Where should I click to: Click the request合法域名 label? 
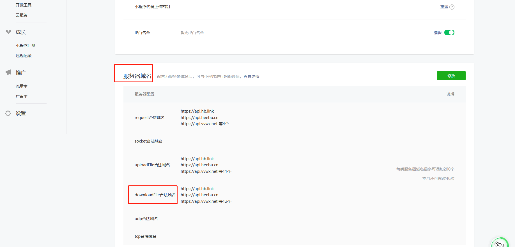(x=150, y=118)
